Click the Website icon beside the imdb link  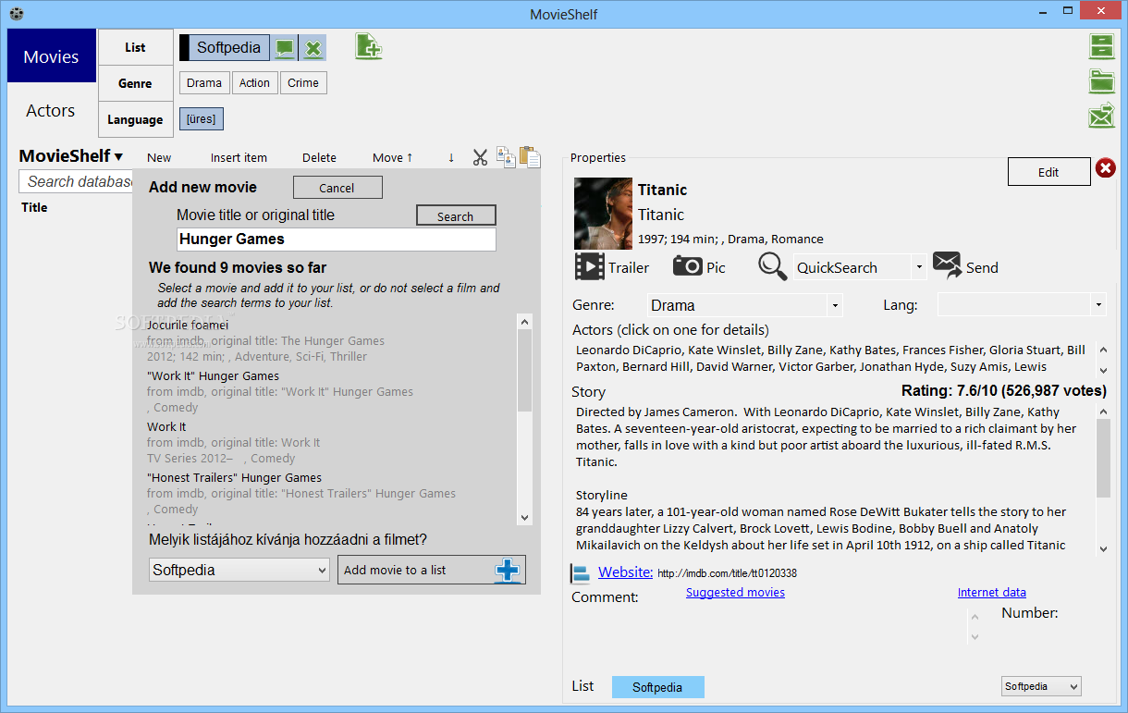coord(581,573)
